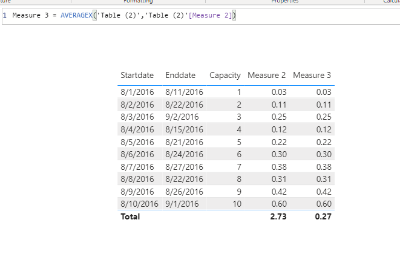Sort by the Startdate column header
The image size is (400, 269).
coord(137,75)
